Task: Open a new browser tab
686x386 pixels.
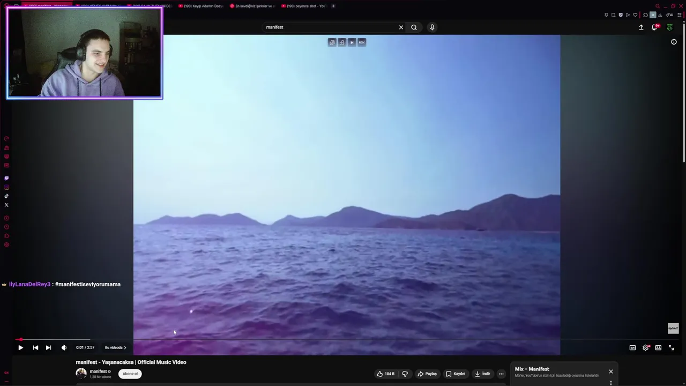Action: tap(333, 6)
